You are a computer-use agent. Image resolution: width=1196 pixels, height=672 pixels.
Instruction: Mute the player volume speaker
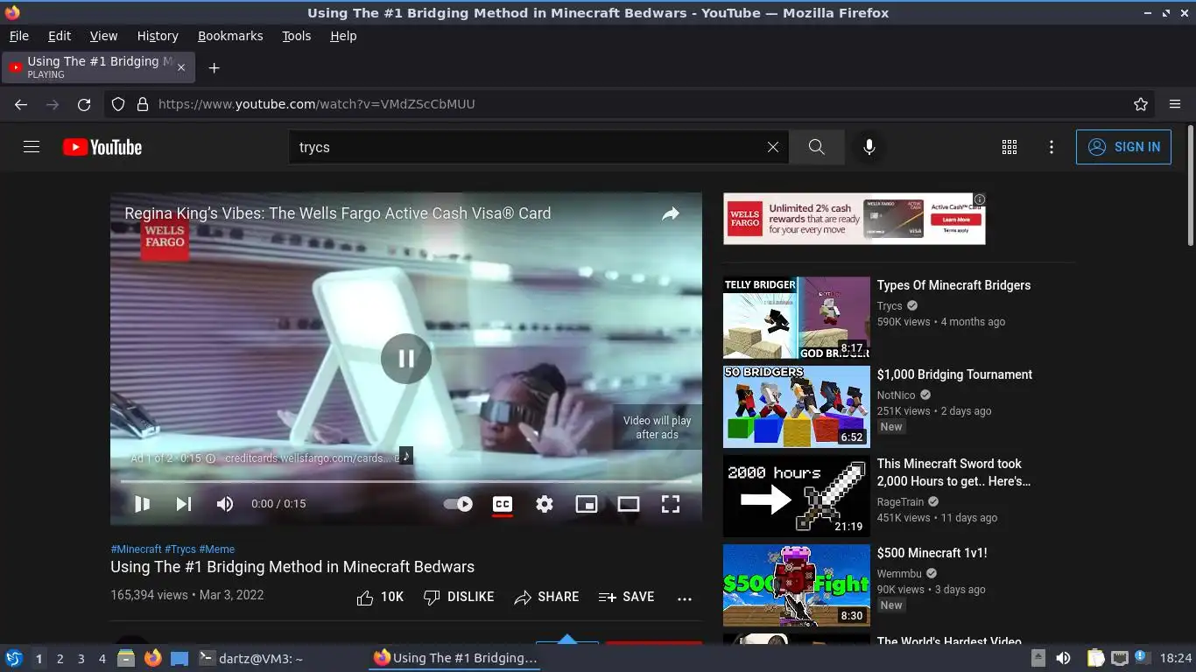[x=225, y=504]
